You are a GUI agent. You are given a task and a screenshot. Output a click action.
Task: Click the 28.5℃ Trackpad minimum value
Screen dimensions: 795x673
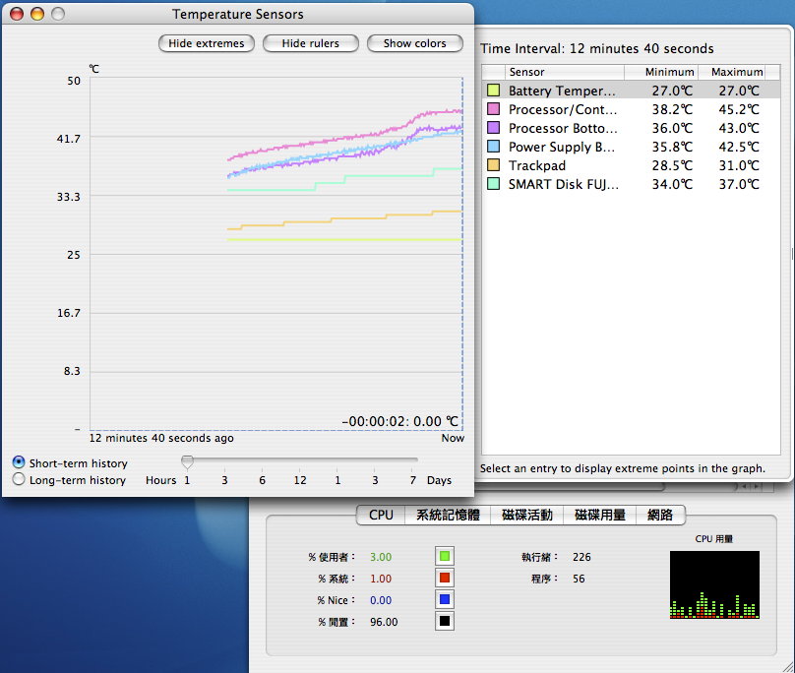point(672,166)
